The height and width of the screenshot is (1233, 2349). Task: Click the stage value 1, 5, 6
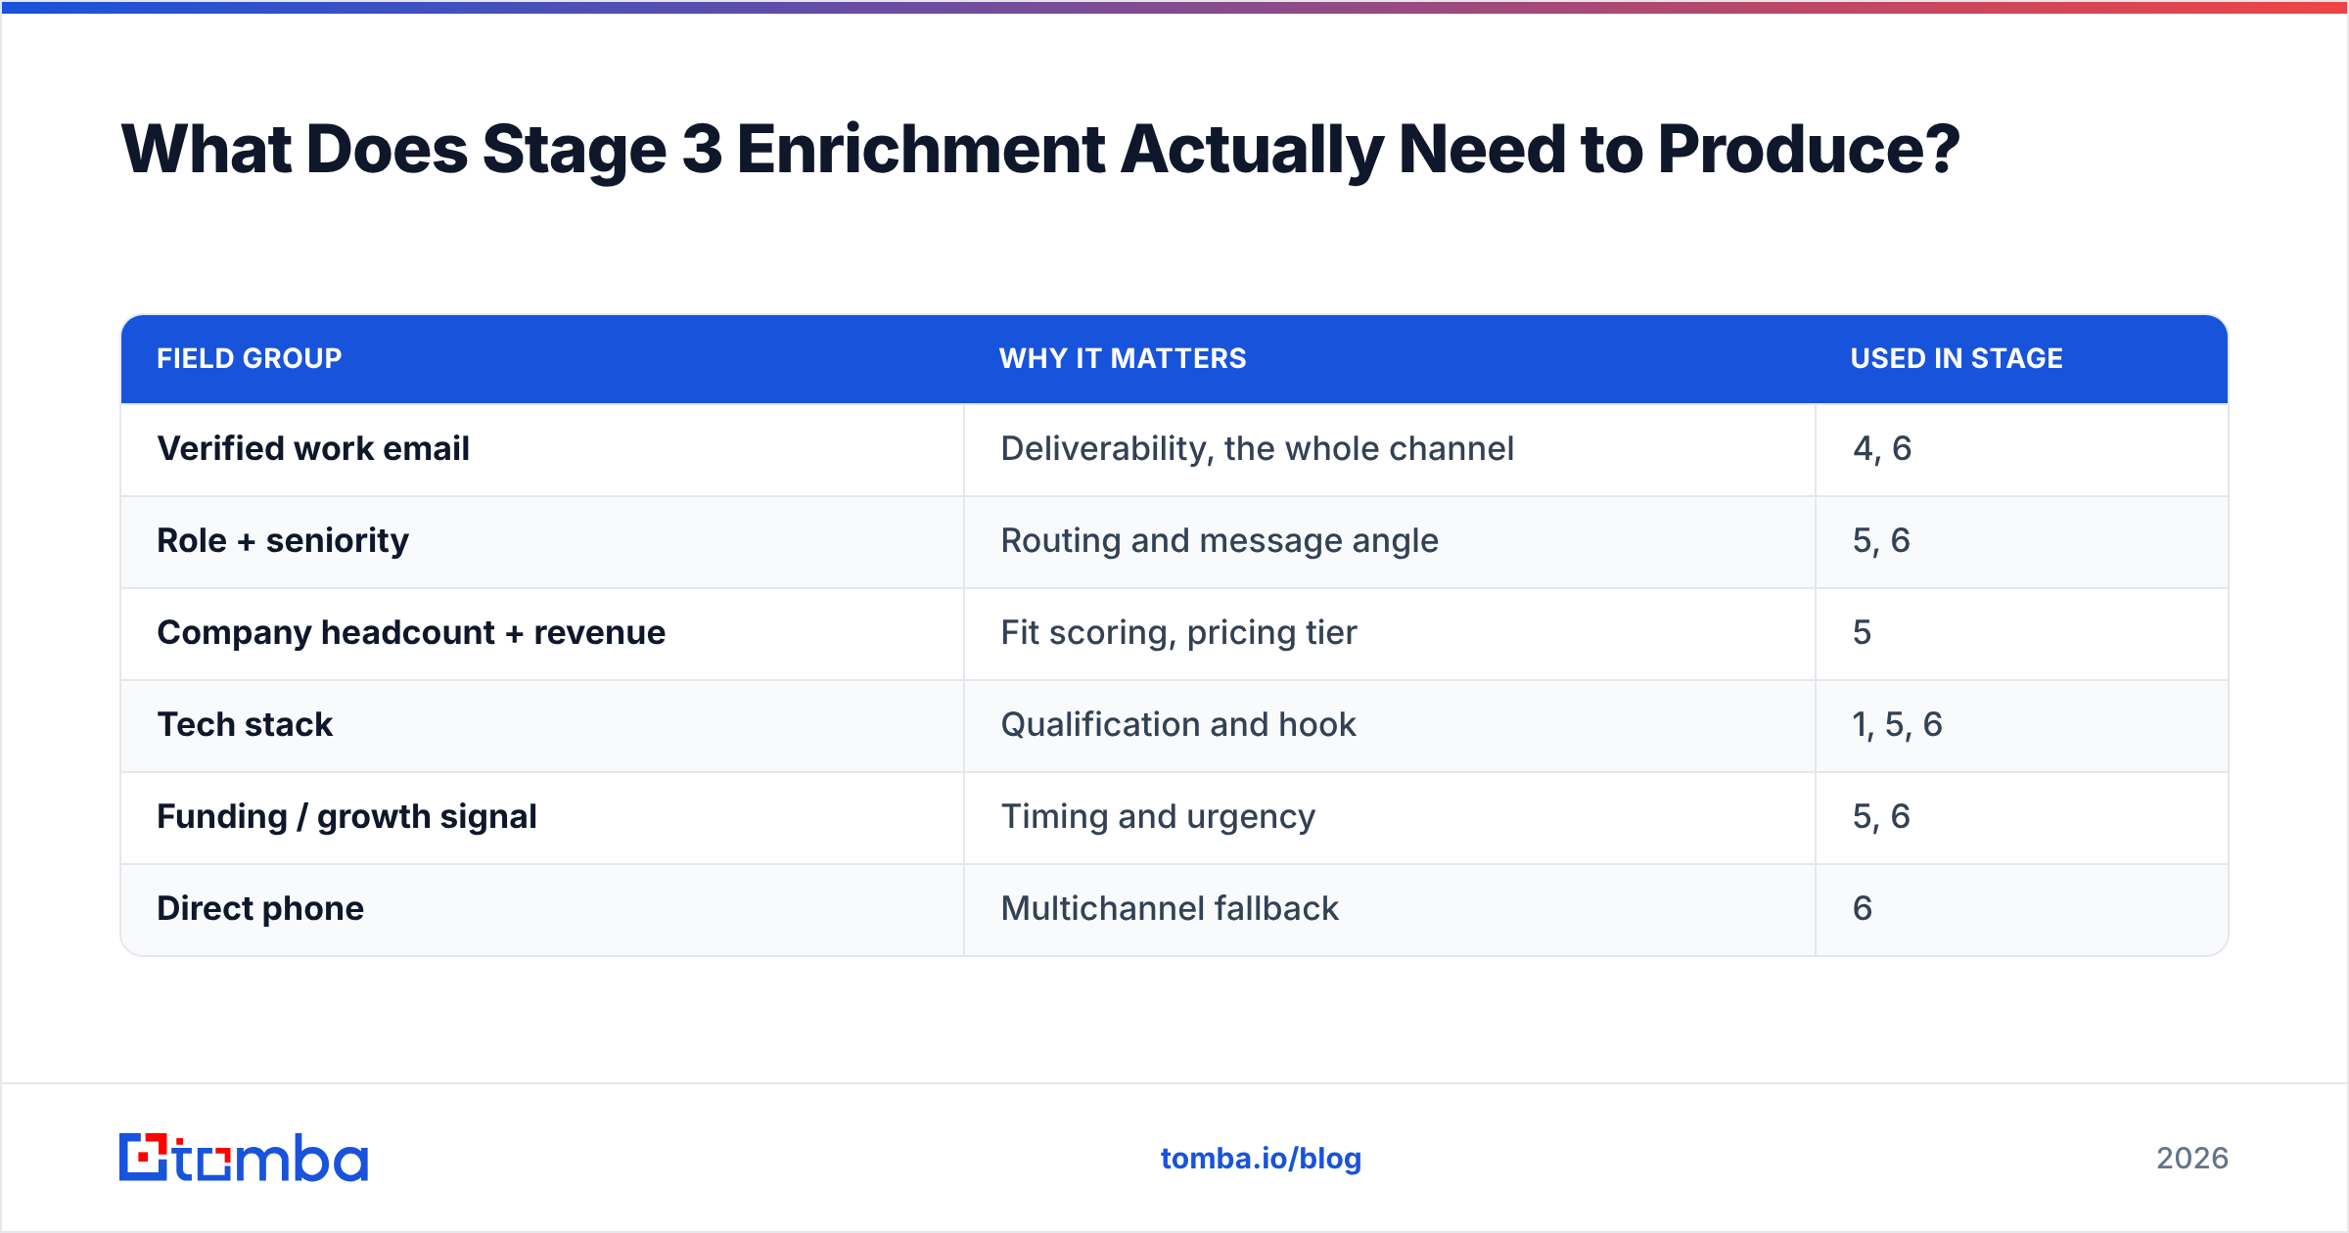pyautogui.click(x=1897, y=724)
